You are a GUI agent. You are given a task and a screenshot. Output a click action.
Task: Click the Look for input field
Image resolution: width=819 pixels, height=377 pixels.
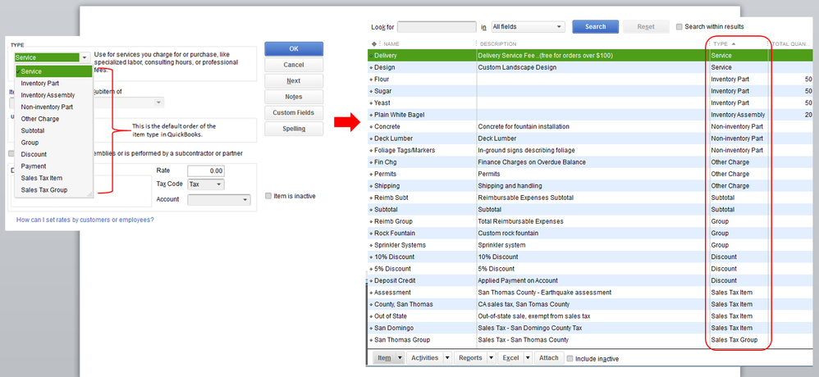pos(437,26)
